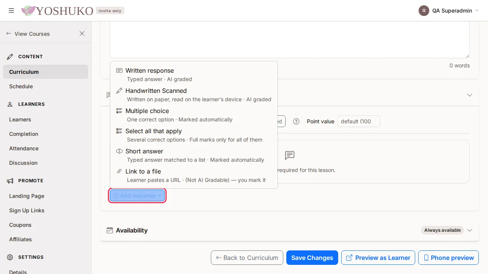Click the QA Superadmin avatar

pyautogui.click(x=424, y=11)
